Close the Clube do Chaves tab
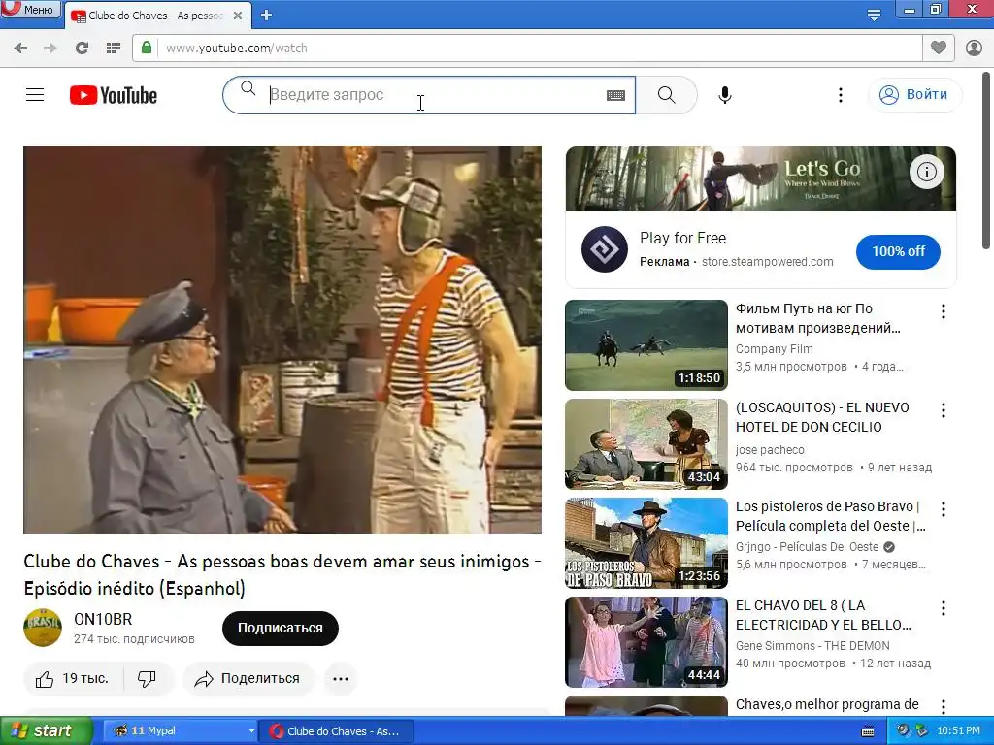This screenshot has height=745, width=994. coord(238,16)
